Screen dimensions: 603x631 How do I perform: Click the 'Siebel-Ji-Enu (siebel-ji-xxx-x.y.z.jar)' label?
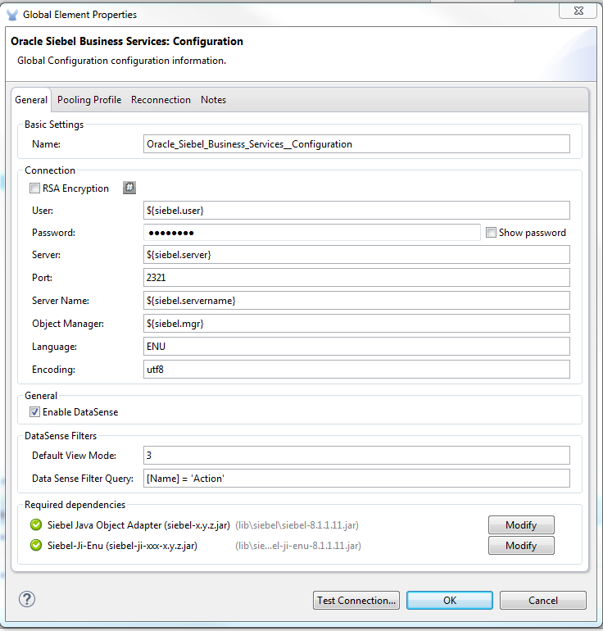coord(122,546)
